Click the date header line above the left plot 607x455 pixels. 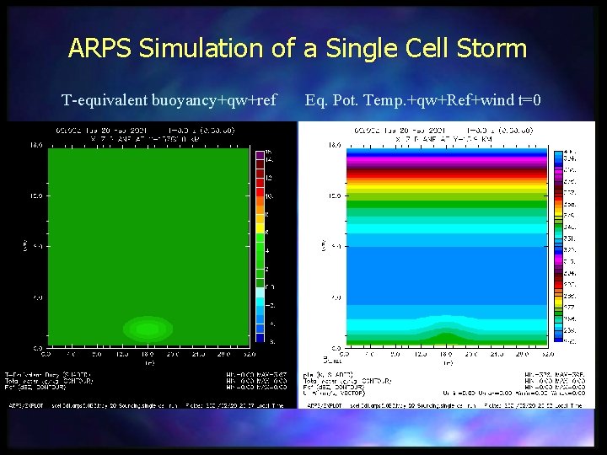click(x=145, y=131)
